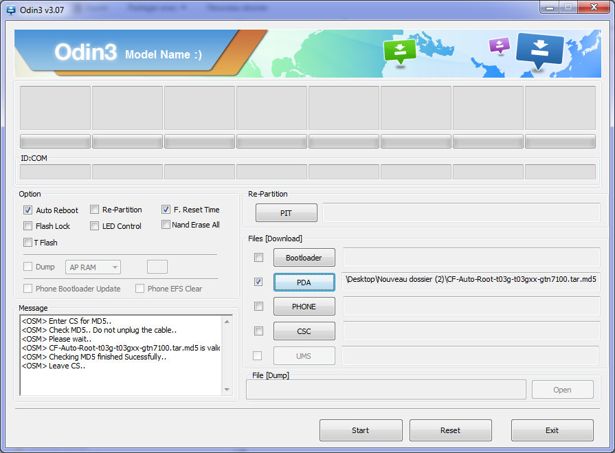Click the Odin3 title bar app icon
Image resolution: width=615 pixels, height=453 pixels.
point(11,10)
